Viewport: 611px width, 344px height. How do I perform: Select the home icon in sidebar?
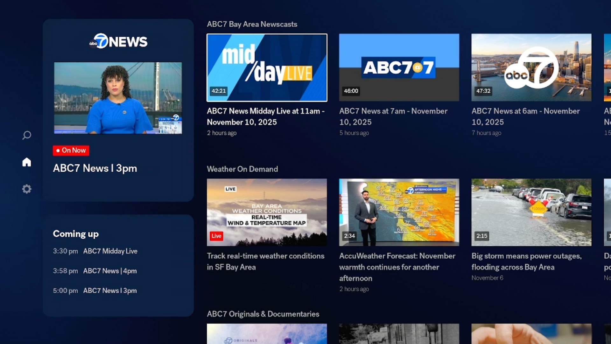point(27,162)
